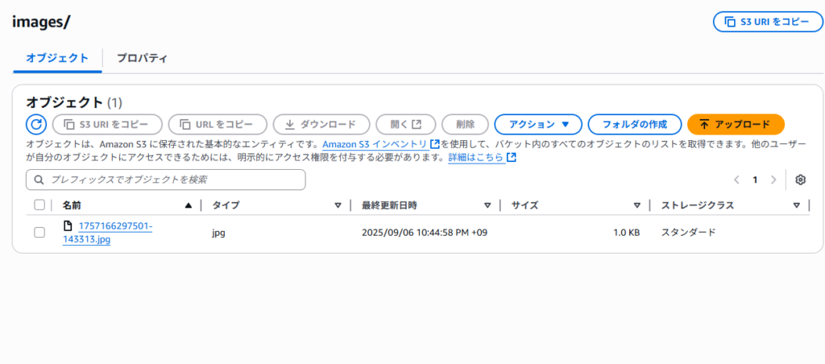This screenshot has height=364, width=825.
Task: Click the search magnifier icon
Action: tap(39, 180)
